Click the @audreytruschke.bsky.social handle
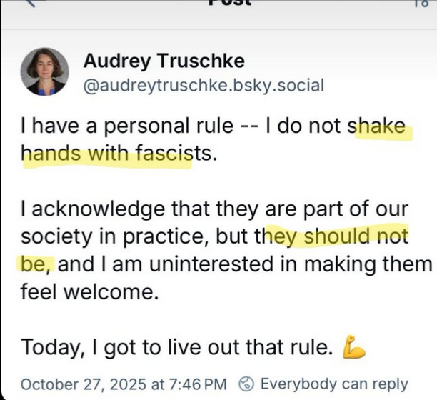Image resolution: width=437 pixels, height=400 pixels. 204,86
